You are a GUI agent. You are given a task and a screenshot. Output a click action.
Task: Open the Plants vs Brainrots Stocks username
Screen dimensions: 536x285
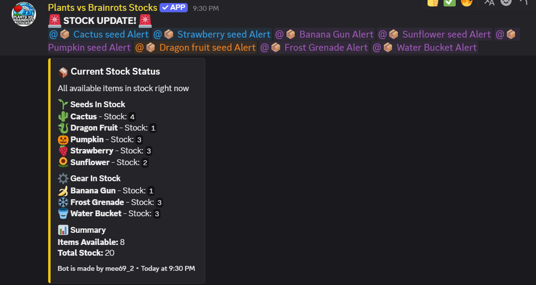(x=102, y=8)
